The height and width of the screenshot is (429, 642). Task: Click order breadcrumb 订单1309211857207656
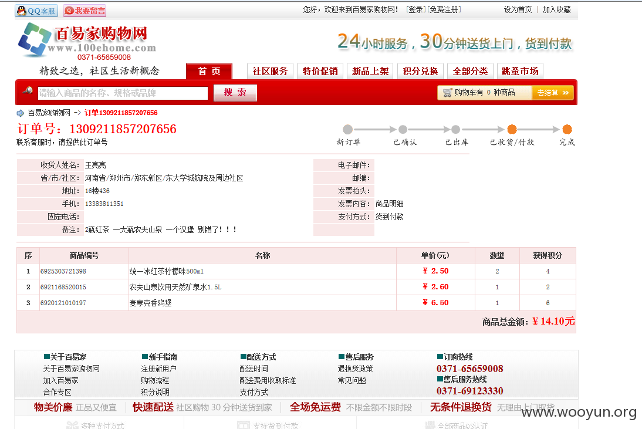tap(121, 113)
